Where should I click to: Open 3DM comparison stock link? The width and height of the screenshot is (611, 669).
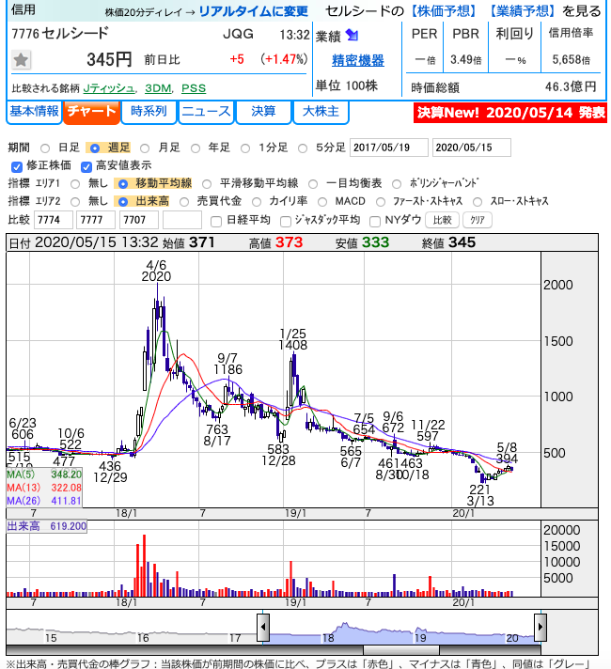(158, 88)
